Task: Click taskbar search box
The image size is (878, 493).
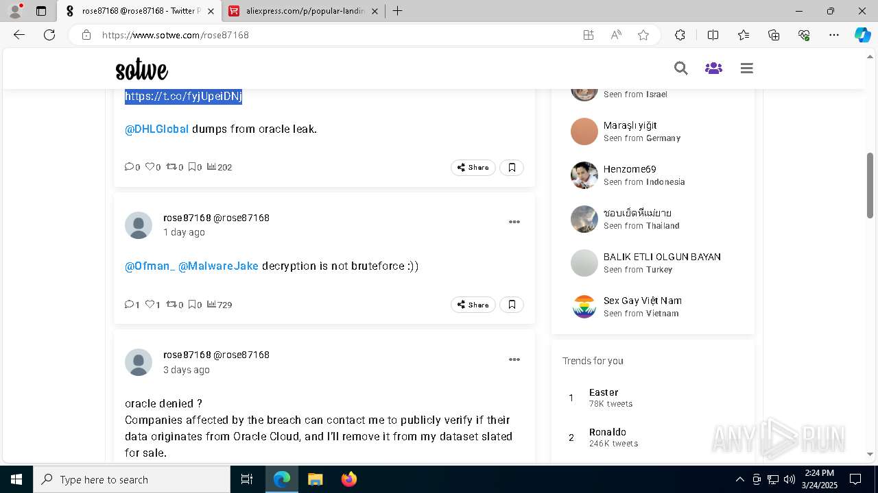Action: 132,479
